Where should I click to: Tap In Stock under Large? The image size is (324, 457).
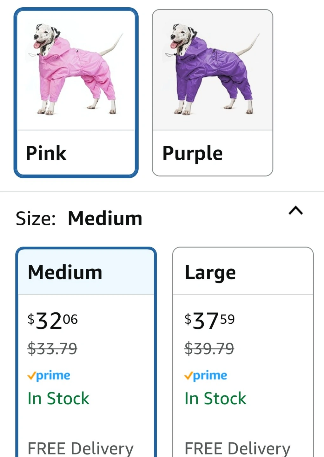215,398
